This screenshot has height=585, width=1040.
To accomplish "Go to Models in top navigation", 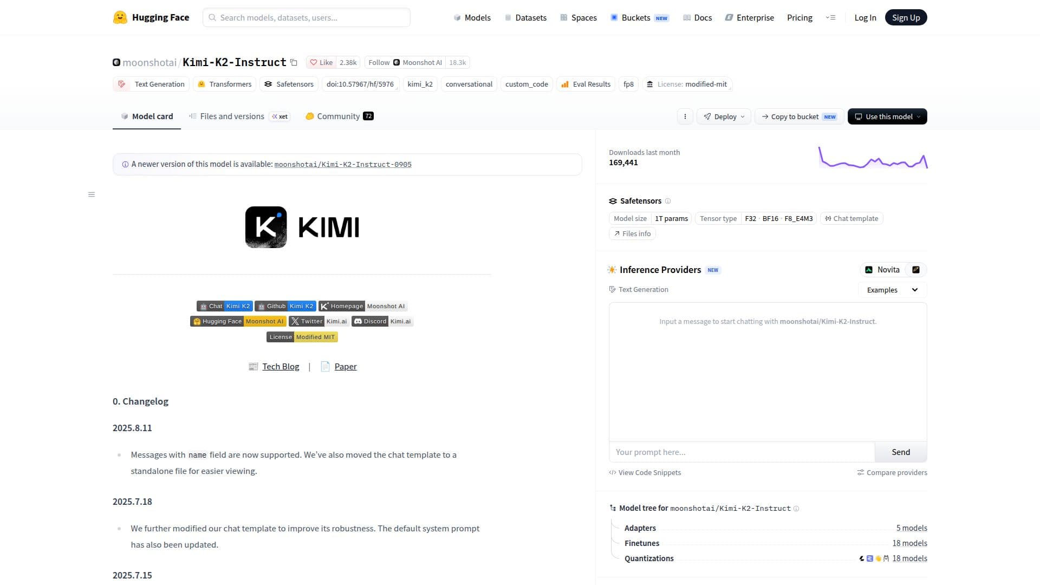I will 472,17.
